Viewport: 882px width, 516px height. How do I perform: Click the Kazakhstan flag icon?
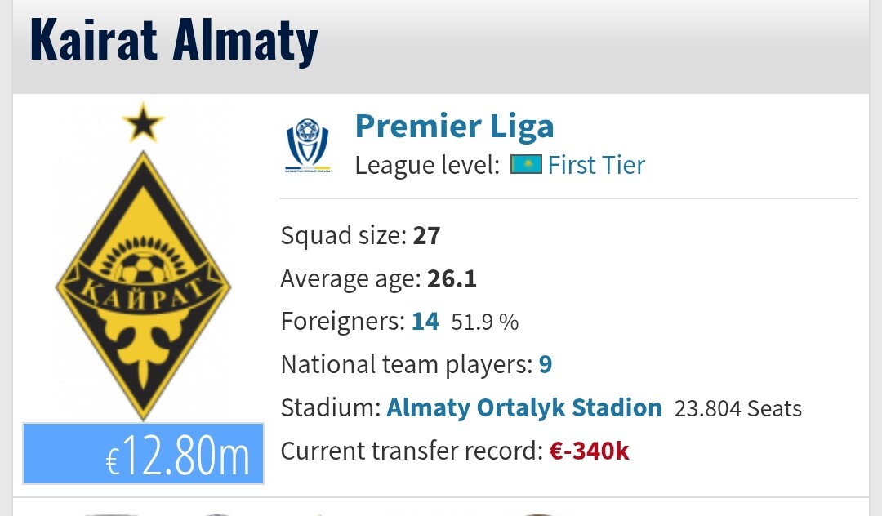[526, 165]
